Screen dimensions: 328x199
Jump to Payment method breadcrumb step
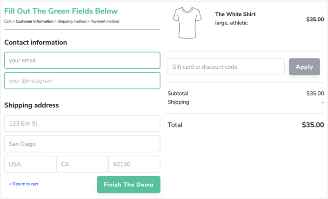pos(105,21)
